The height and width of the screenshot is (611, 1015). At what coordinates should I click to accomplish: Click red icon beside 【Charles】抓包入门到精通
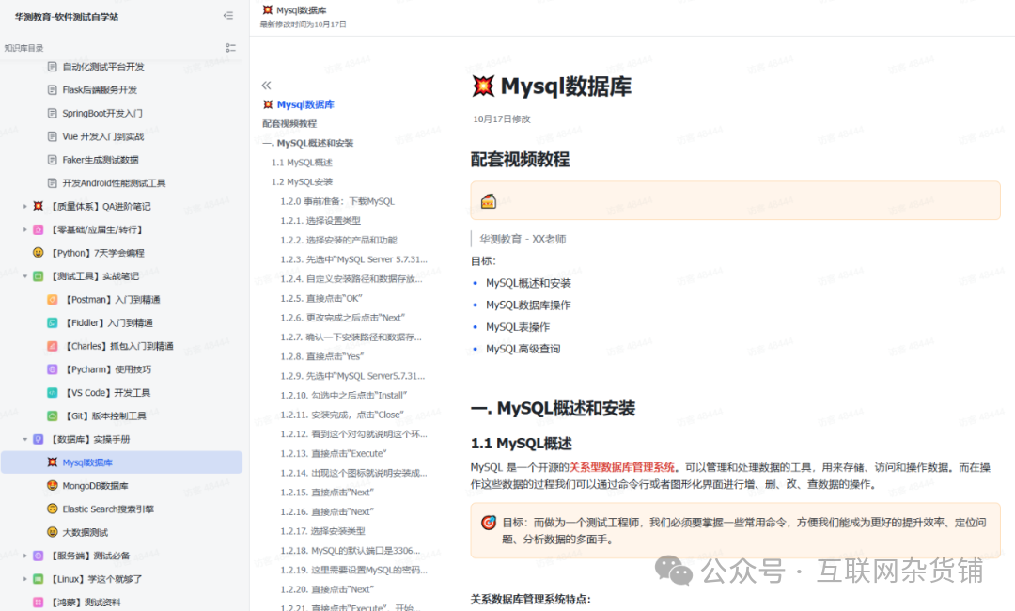(x=53, y=346)
